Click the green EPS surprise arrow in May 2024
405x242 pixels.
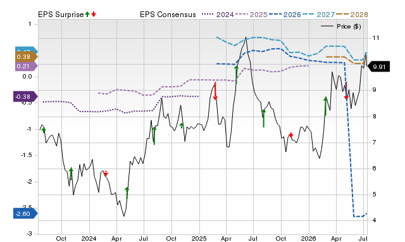tap(127, 193)
